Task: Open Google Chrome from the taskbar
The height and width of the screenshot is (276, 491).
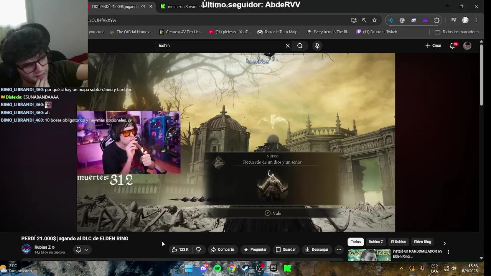Action: tap(232, 268)
